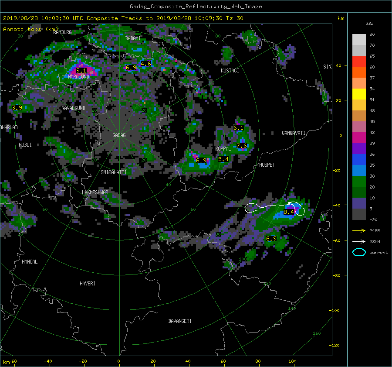Click the white 23MN arrow legend icon
Screen dimensions: 392x367
click(359, 241)
